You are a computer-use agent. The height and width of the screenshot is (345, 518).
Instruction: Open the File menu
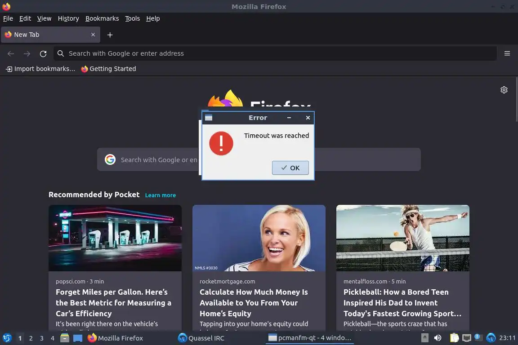[8, 18]
